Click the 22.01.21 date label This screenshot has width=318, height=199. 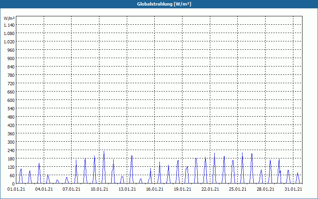point(210,189)
